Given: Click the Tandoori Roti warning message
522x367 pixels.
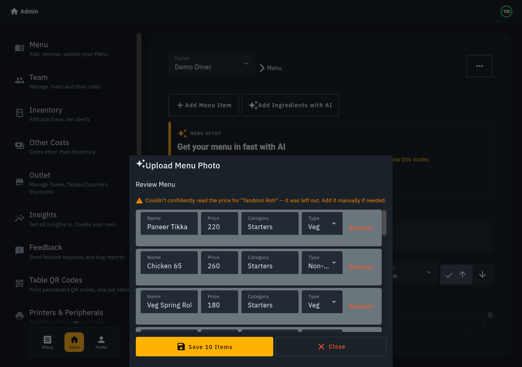Looking at the screenshot, I should point(261,201).
